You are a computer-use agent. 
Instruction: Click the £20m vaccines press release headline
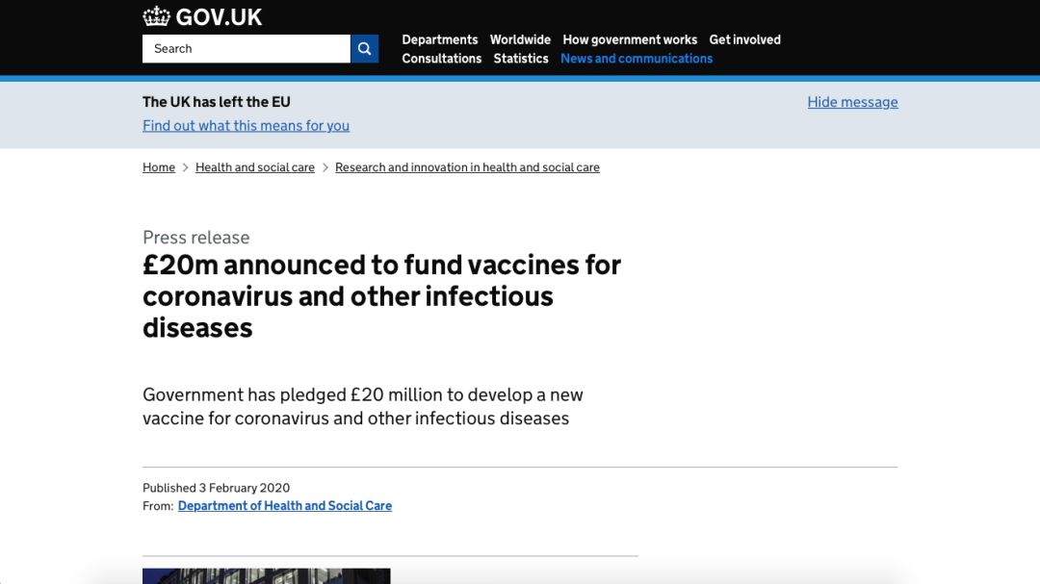[x=382, y=295]
